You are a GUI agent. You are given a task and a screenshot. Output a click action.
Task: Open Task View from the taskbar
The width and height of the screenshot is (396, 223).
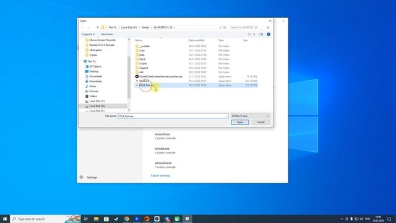click(x=86, y=219)
